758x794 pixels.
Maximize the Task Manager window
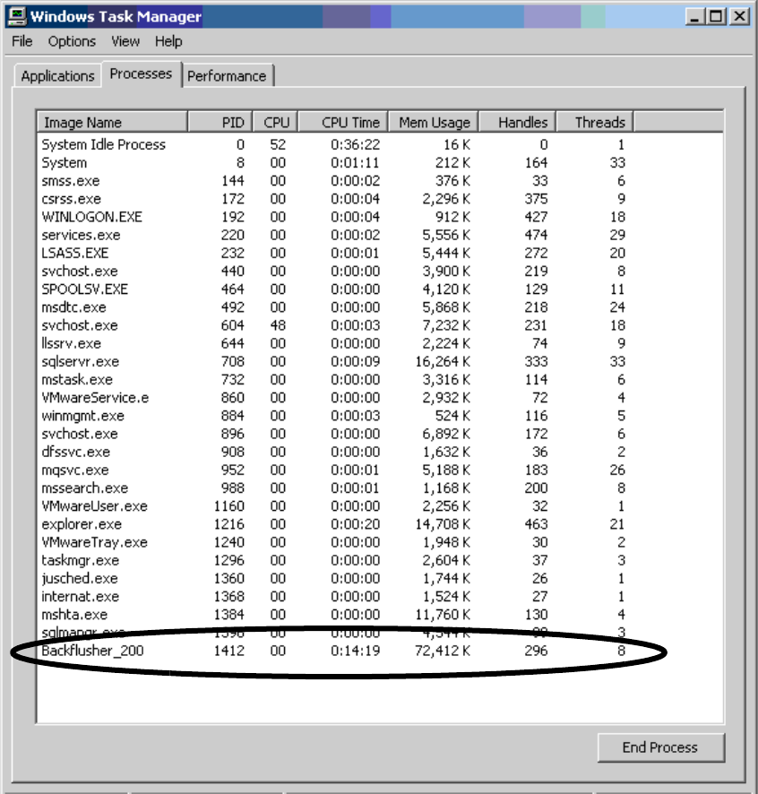(x=716, y=17)
